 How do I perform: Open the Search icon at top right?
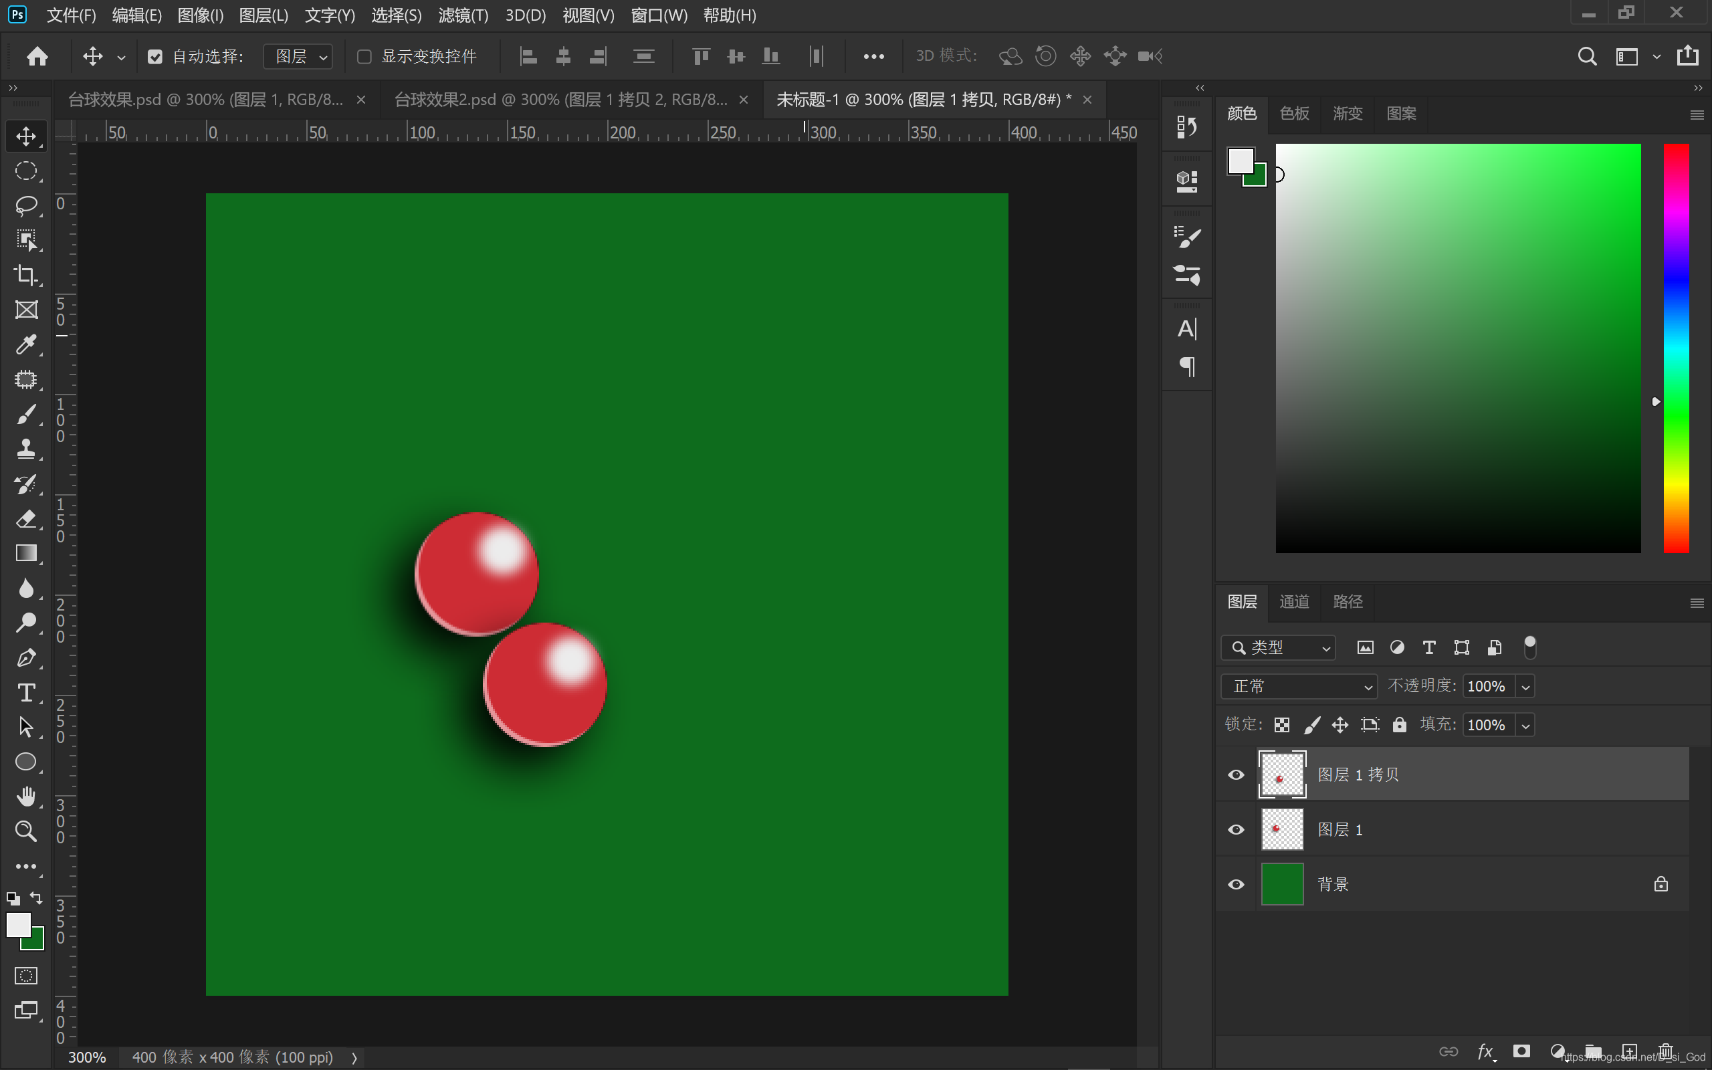(x=1587, y=56)
